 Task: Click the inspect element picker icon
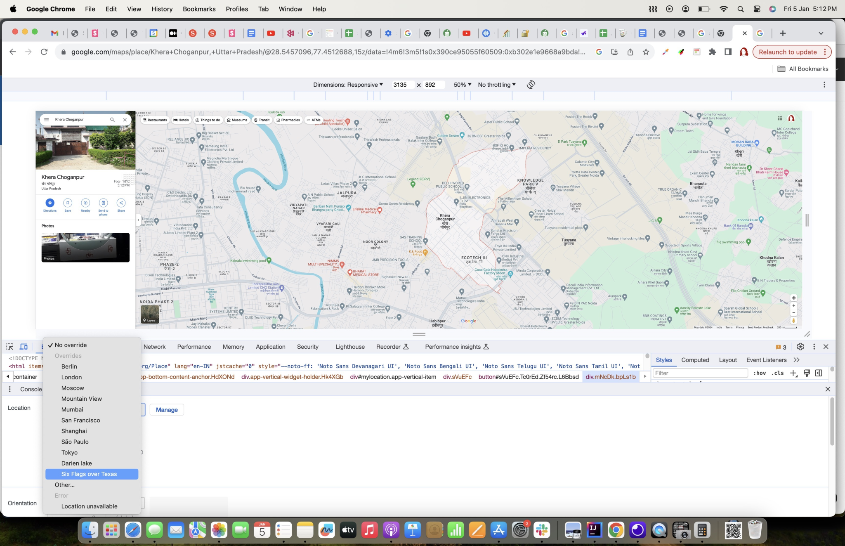[10, 347]
